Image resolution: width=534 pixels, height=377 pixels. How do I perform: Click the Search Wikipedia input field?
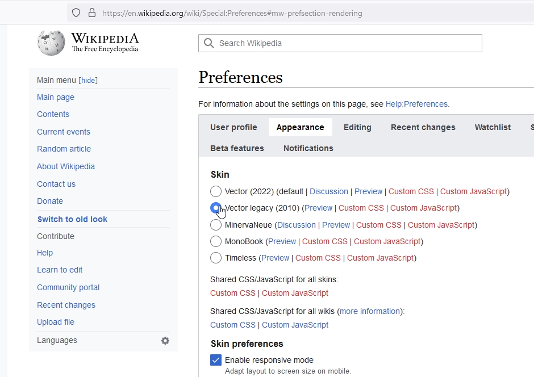pos(340,43)
